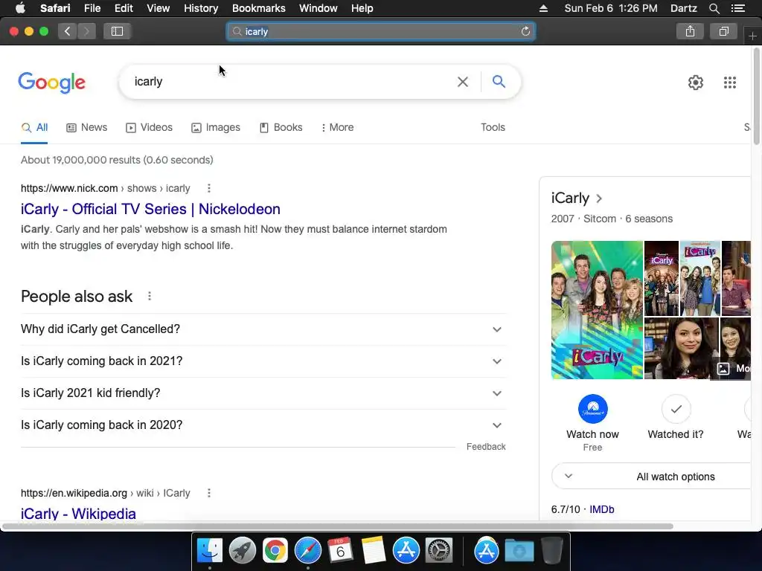Reload the page from the address bar

[x=525, y=31]
